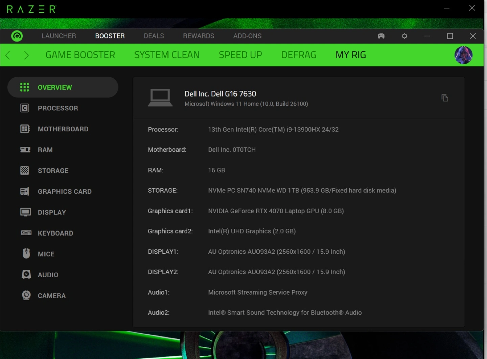The height and width of the screenshot is (359, 487).
Task: Click the Mice mouse icon
Action: pyautogui.click(x=26, y=253)
